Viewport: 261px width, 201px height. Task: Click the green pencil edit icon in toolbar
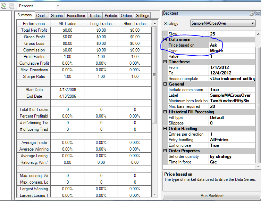click(3, 6)
